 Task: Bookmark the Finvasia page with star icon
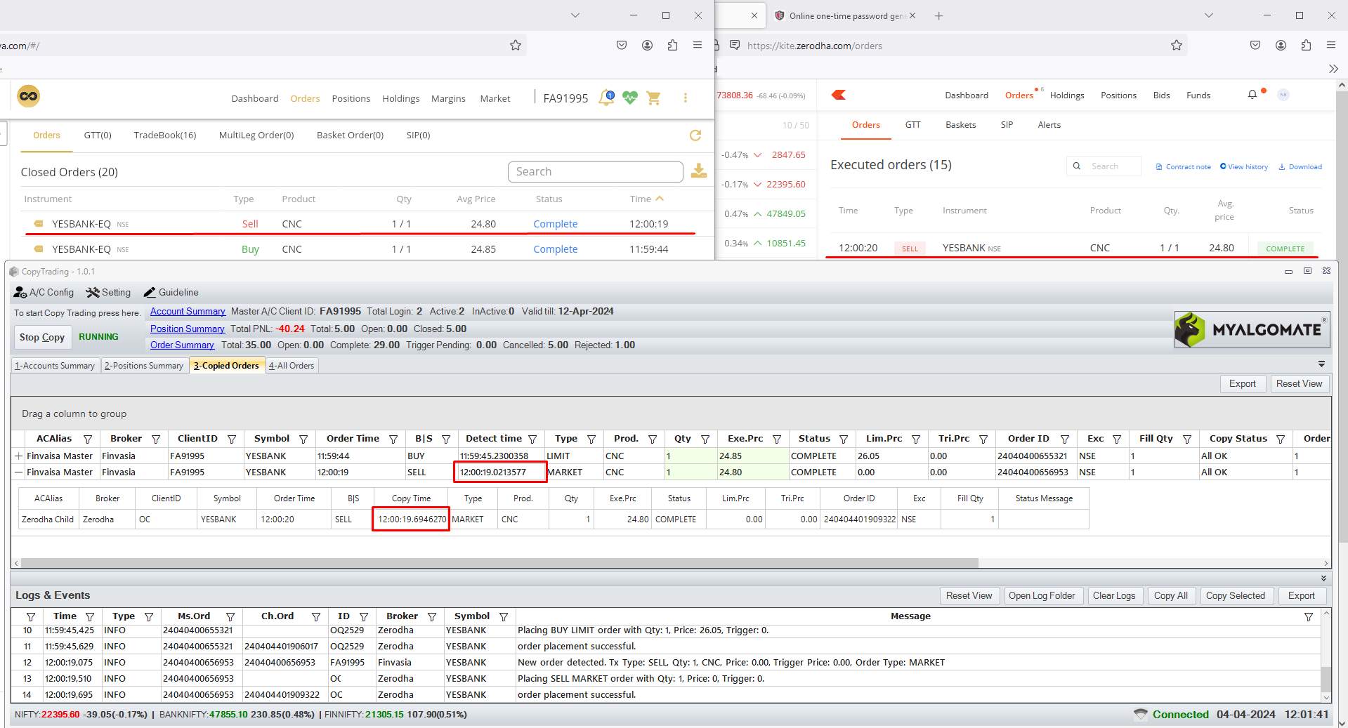(x=516, y=45)
